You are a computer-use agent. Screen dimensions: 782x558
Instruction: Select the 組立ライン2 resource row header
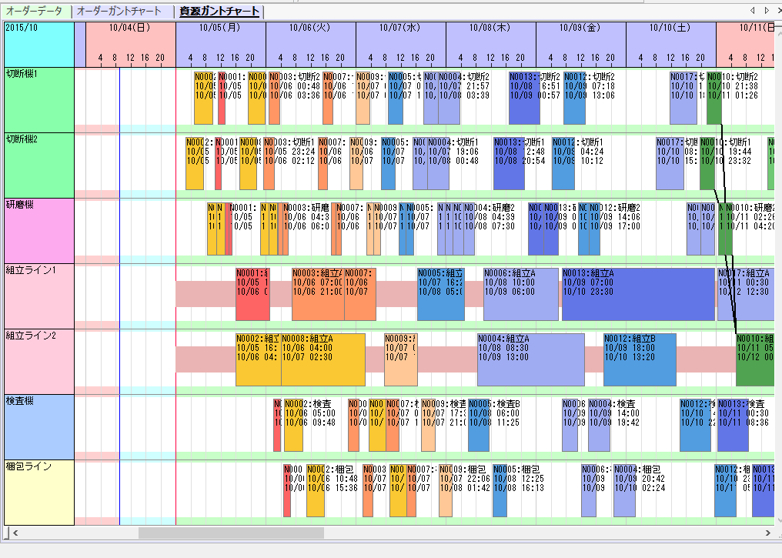click(39, 362)
